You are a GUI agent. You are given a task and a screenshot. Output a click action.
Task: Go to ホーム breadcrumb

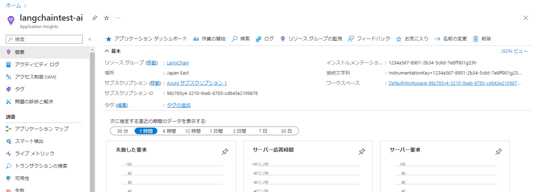pyautogui.click(x=13, y=6)
